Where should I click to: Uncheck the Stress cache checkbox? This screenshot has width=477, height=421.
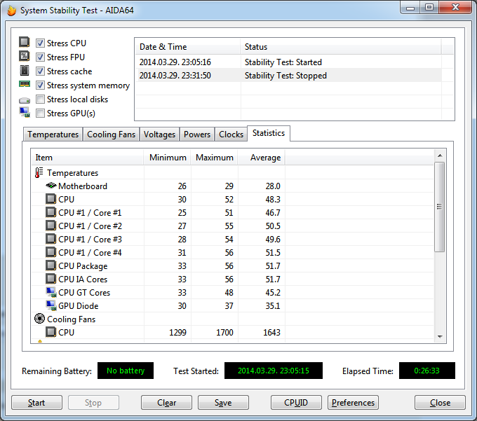pos(40,71)
